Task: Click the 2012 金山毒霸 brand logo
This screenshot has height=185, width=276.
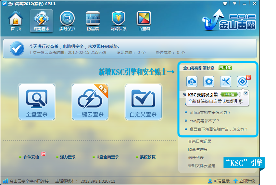Action: coord(229,20)
